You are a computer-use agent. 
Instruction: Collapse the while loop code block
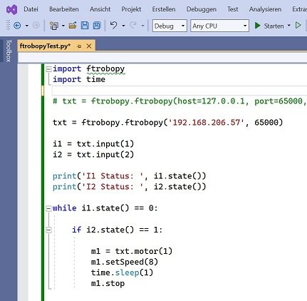(x=48, y=209)
